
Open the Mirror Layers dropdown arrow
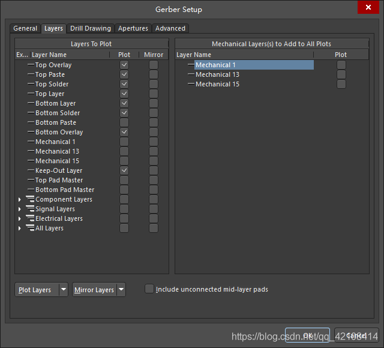pyautogui.click(x=121, y=289)
